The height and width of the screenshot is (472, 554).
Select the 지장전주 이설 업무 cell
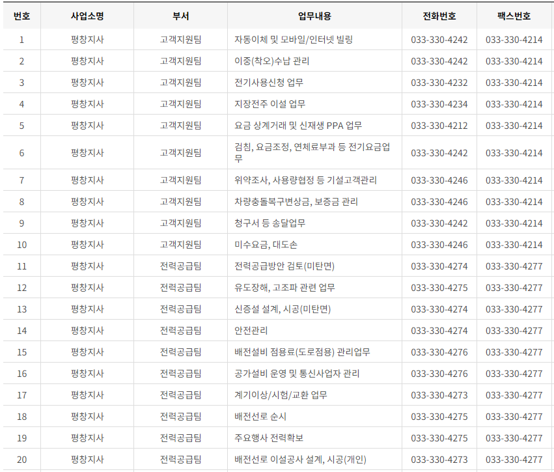(262, 104)
